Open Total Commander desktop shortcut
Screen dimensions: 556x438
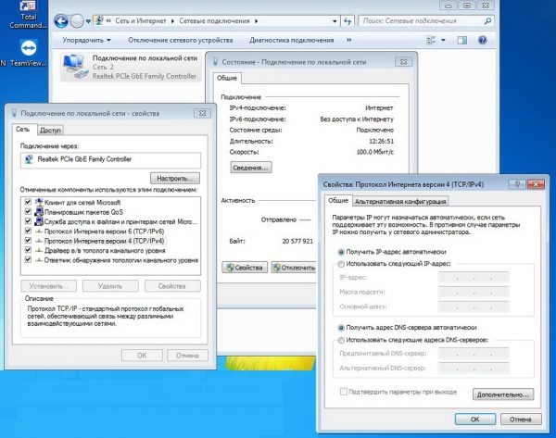[x=28, y=15]
